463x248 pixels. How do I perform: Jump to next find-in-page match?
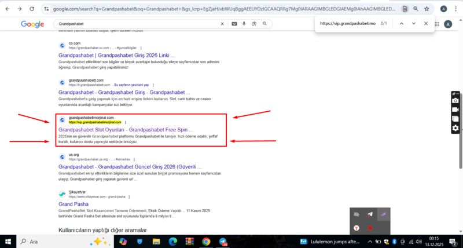(414, 23)
